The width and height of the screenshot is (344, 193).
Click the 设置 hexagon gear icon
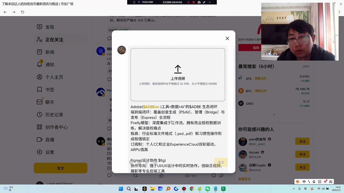pyautogui.click(x=40, y=152)
